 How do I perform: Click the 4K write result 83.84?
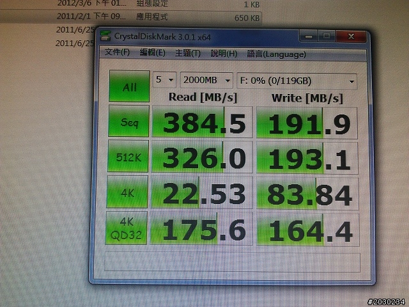pyautogui.click(x=307, y=194)
